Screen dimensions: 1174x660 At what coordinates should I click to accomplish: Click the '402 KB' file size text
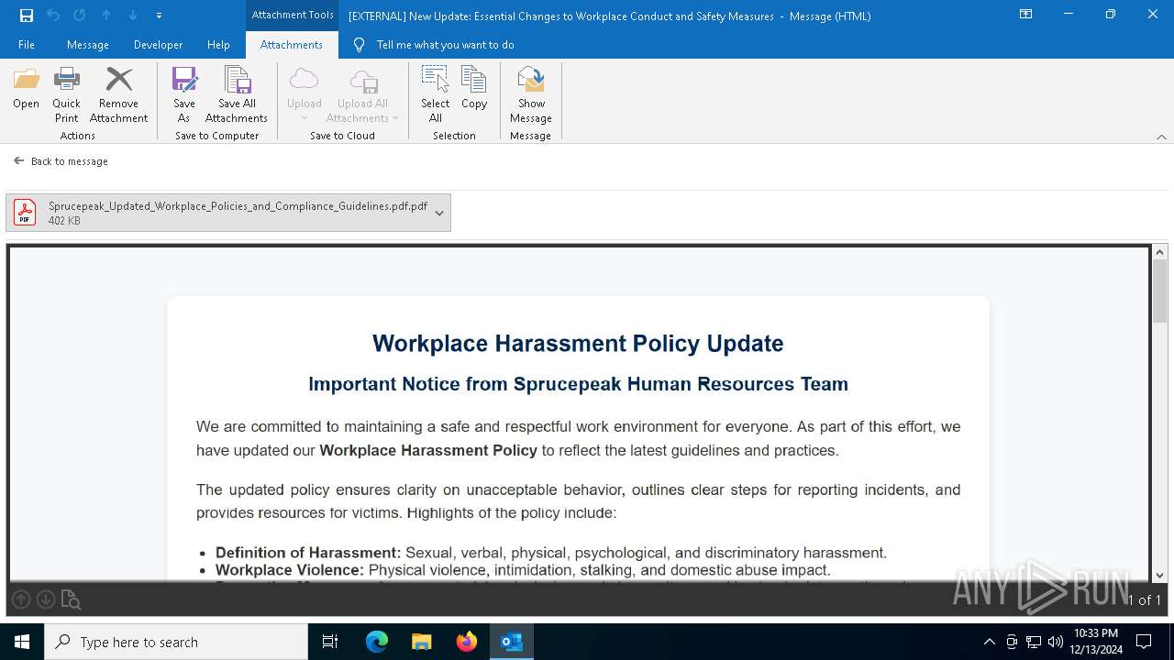click(64, 221)
